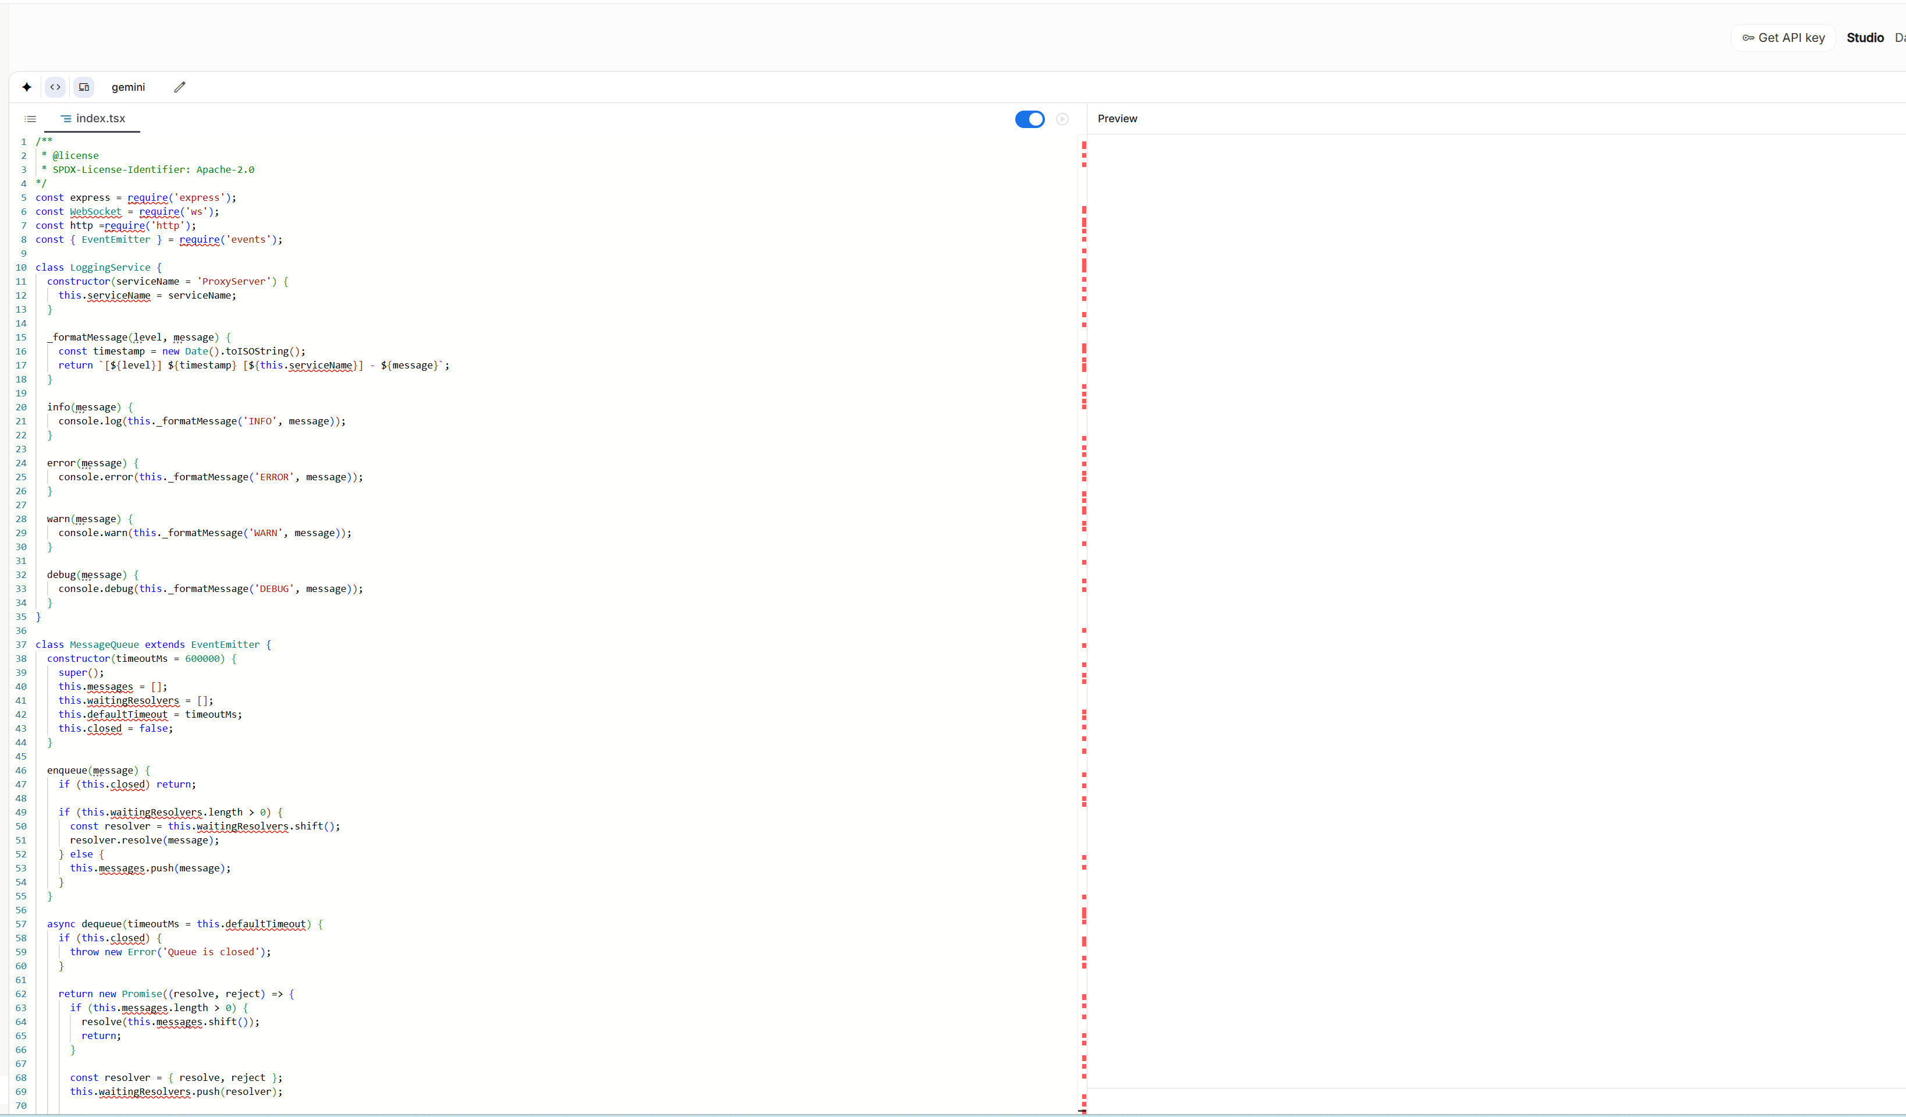This screenshot has width=1906, height=1117.
Task: Turn off the blue toggle switch
Action: coord(1029,119)
